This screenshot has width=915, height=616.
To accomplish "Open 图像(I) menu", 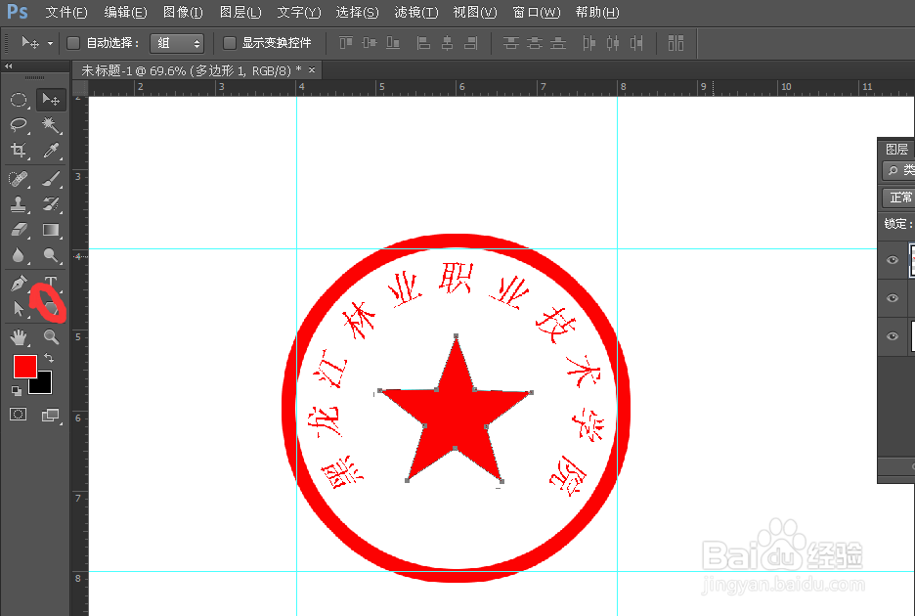I will pyautogui.click(x=183, y=13).
